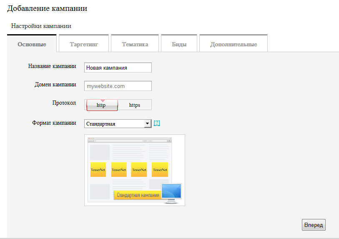Click the Настройки кампании section heading

click(x=41, y=26)
